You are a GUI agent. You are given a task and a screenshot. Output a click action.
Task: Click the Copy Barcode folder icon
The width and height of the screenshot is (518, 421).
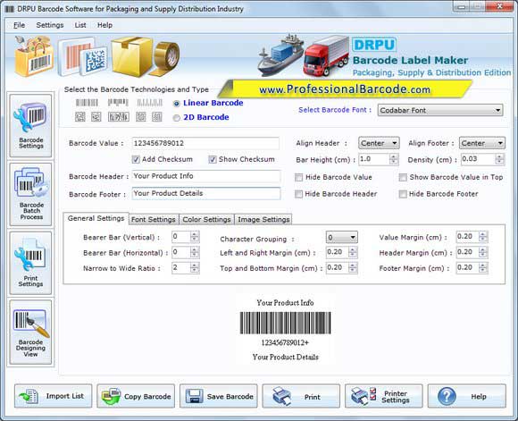111,396
